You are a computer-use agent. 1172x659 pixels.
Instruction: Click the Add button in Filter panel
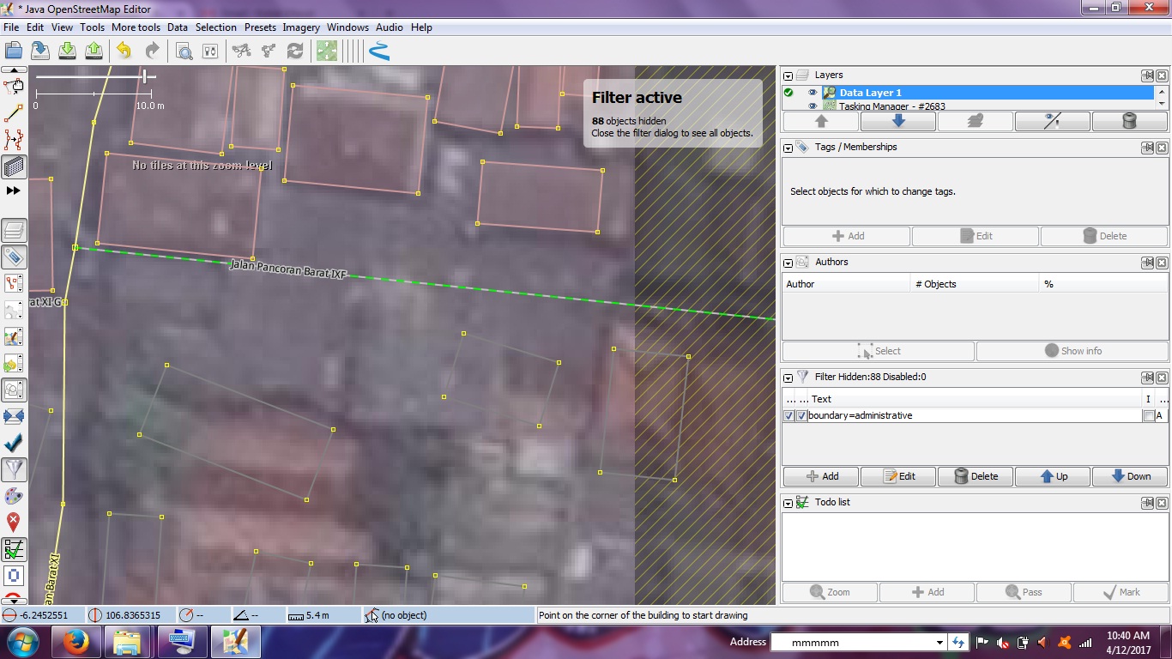pos(821,476)
